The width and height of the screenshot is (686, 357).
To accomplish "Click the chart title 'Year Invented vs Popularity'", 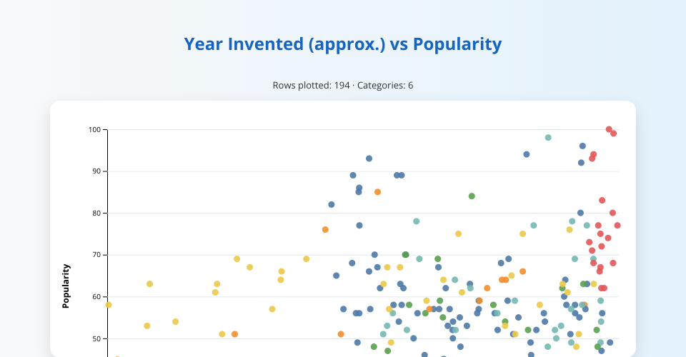I will point(343,44).
